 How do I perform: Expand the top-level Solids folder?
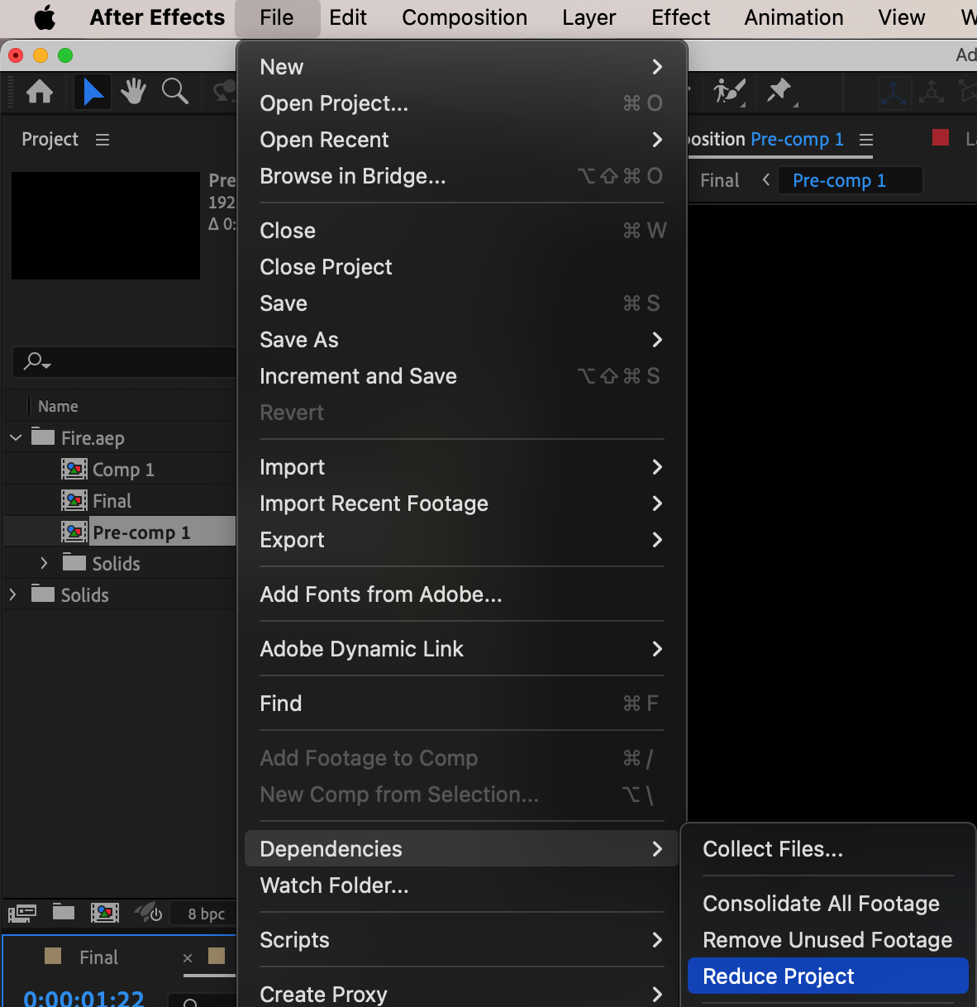[12, 594]
